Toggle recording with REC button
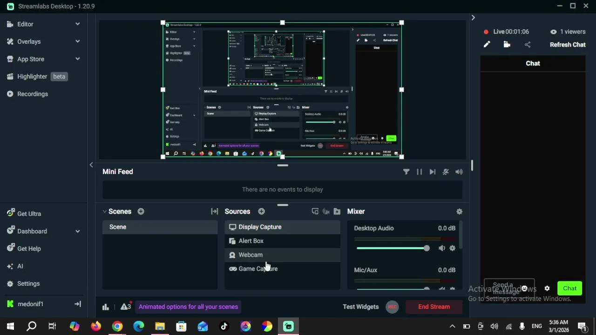 tap(393, 307)
